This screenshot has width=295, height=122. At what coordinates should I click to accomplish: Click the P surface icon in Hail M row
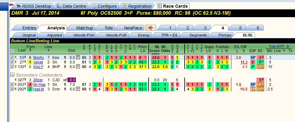(78, 89)
